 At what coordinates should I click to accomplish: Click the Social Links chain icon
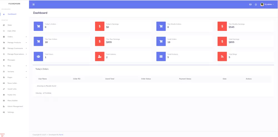4,89
